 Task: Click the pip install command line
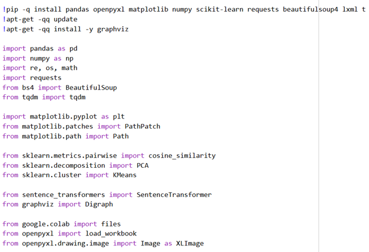(178, 9)
